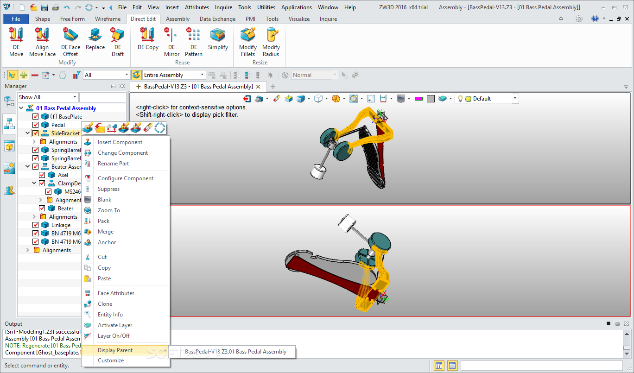Select the DE Move tool

point(16,42)
